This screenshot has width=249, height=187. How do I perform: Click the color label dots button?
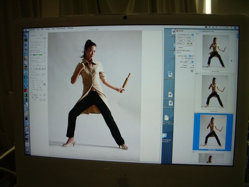tap(189, 44)
